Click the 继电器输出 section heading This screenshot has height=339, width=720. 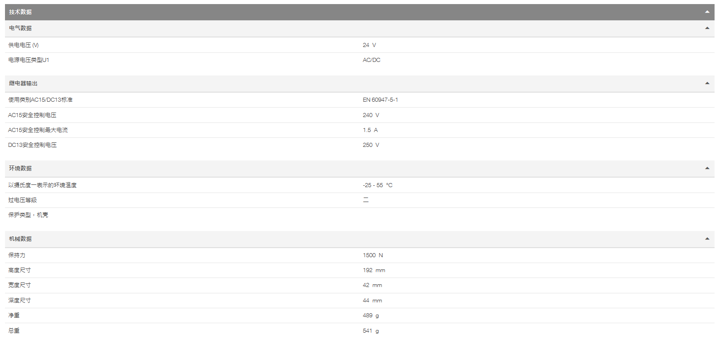tap(23, 84)
